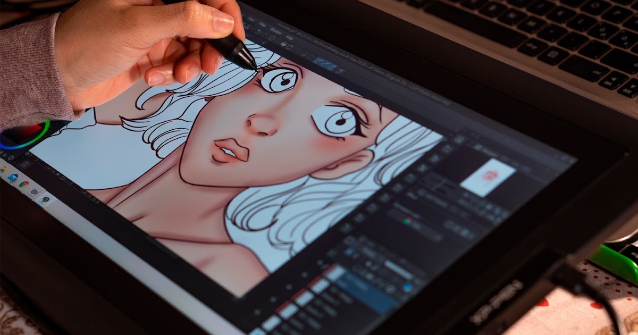
Task: Click the icon right of the highlighted snap buttons
Action: [x=340, y=70]
